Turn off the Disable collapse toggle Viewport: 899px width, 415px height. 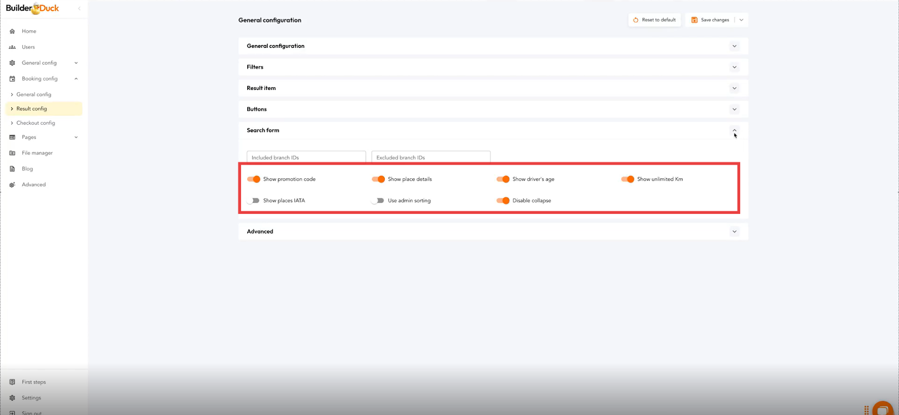(x=503, y=201)
